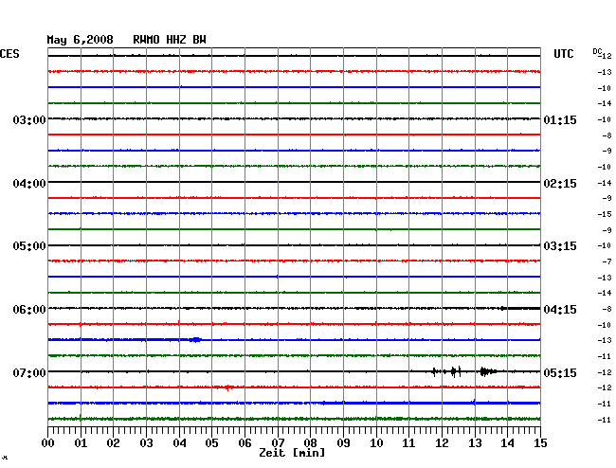Viewport: 616px width, 468px height.
Task: Click the "02:15" UTC time label
Action: 560,184
